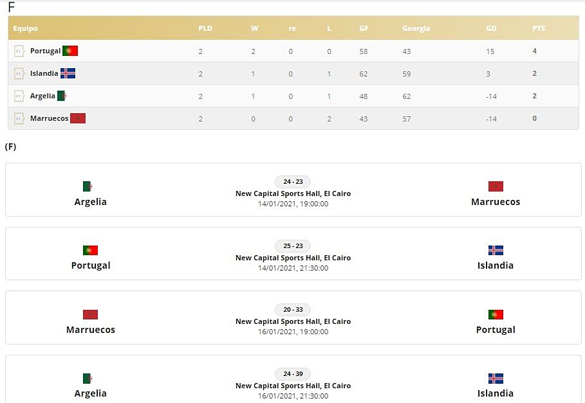This screenshot has height=403, width=585.
Task: Click the Portugal name in the 14/01/2021 21:30 match
Action: click(91, 265)
